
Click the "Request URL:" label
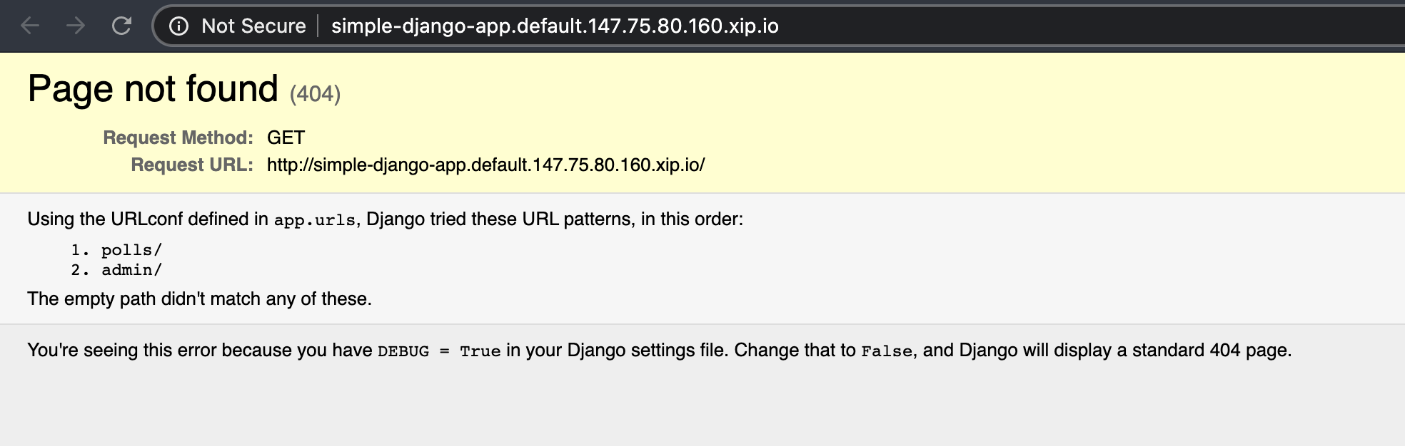[191, 165]
